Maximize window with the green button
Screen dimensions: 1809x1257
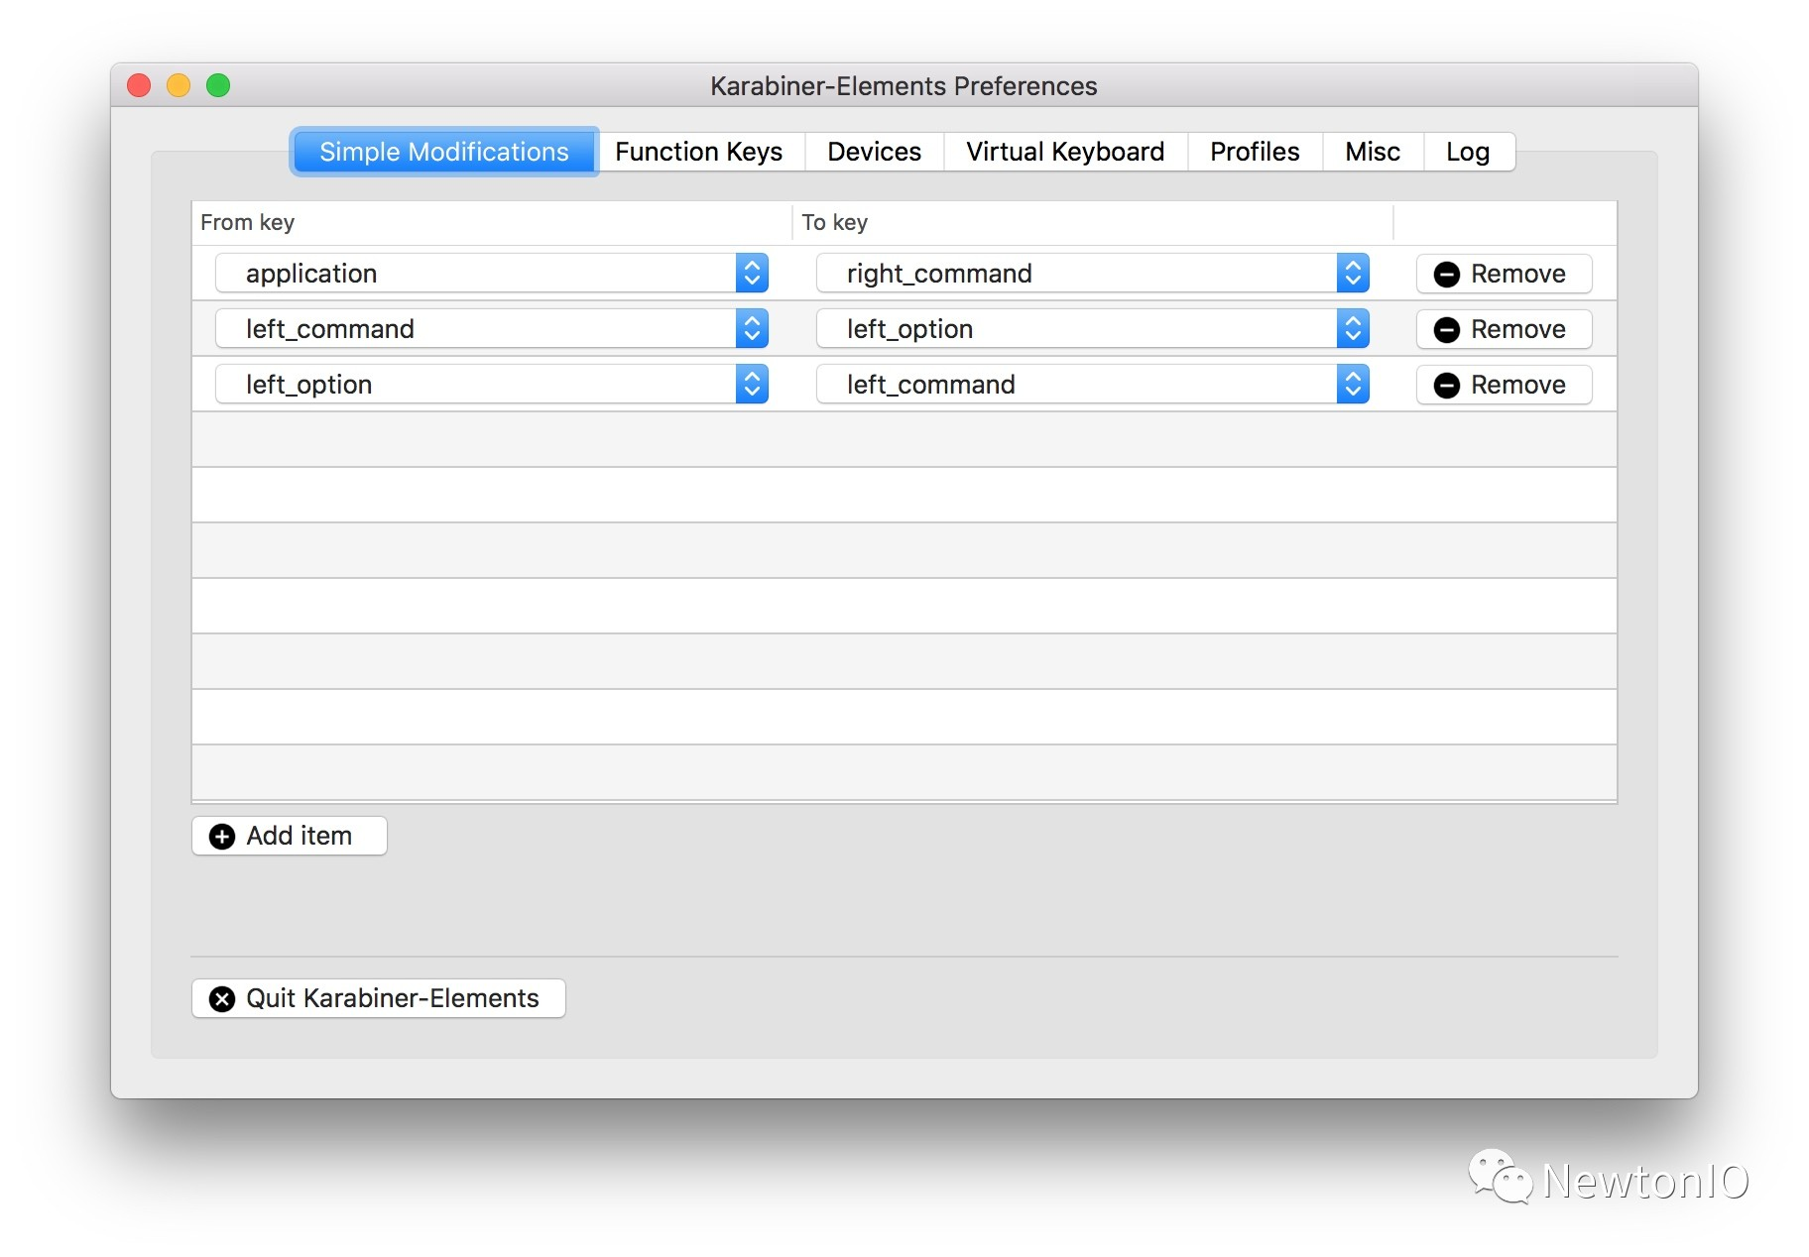(218, 86)
